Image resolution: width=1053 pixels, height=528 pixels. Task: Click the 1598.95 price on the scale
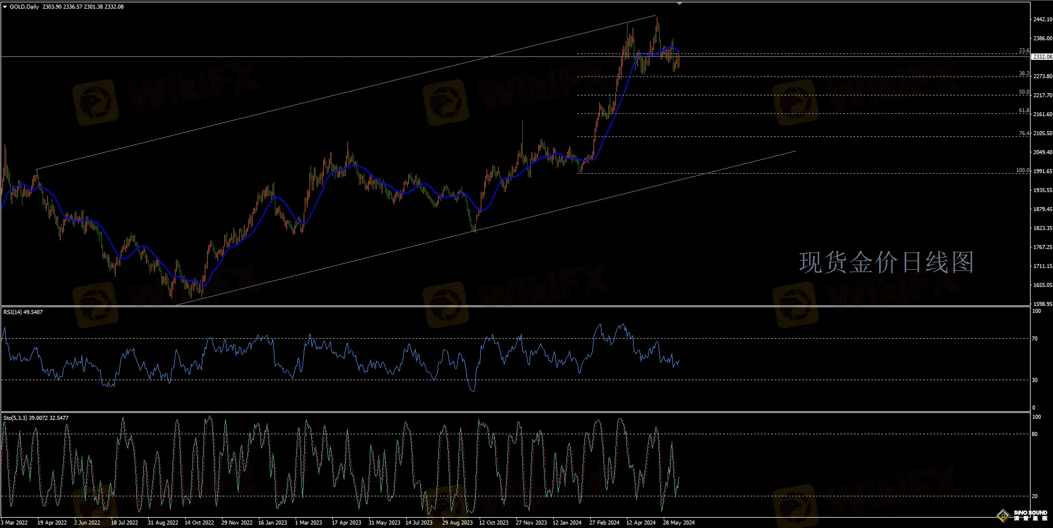pos(1043,304)
